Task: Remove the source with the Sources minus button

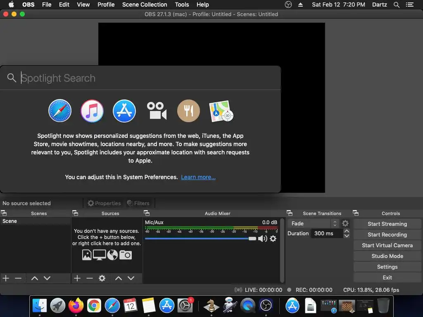Action: click(90, 278)
